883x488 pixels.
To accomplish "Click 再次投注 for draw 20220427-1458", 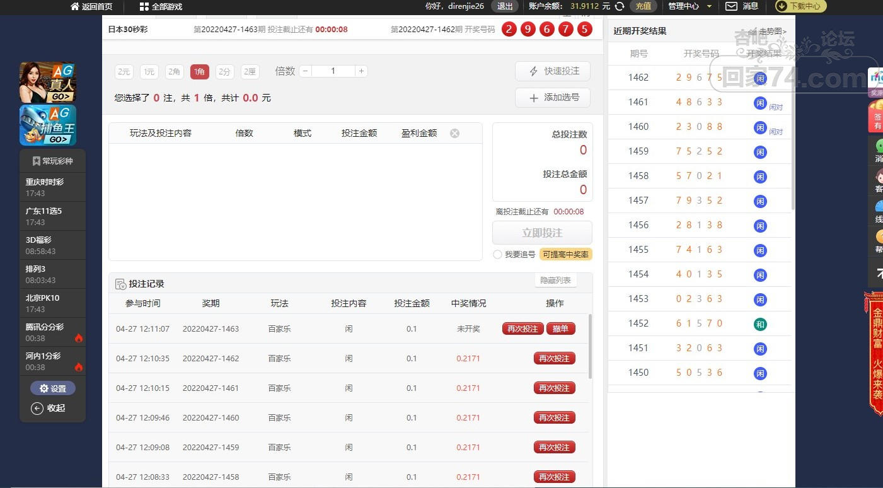I will point(555,477).
